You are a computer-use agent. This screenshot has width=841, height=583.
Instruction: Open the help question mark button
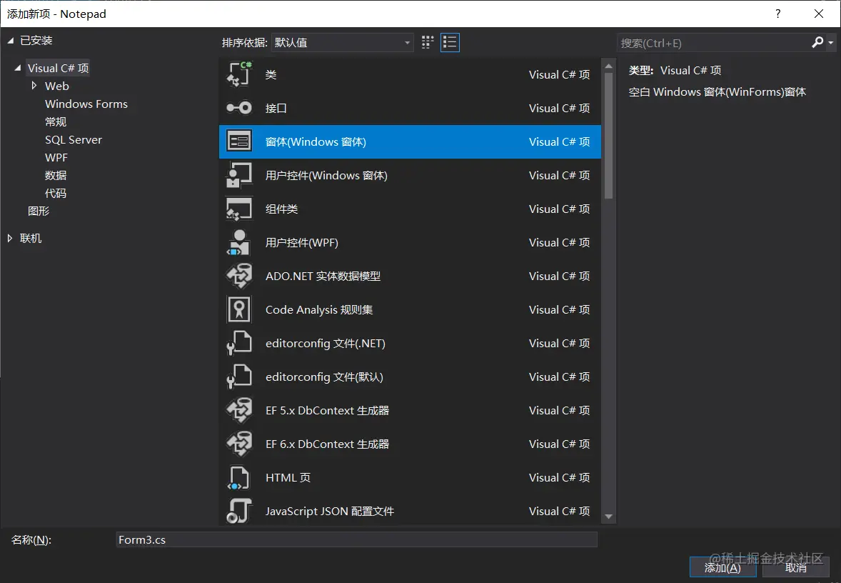(x=777, y=14)
